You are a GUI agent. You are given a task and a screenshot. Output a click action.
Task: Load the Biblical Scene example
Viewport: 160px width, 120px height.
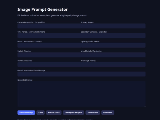54,113
